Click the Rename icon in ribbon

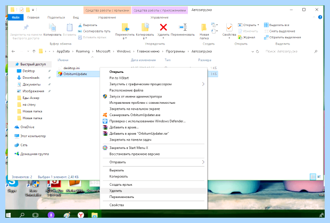pos(183,27)
